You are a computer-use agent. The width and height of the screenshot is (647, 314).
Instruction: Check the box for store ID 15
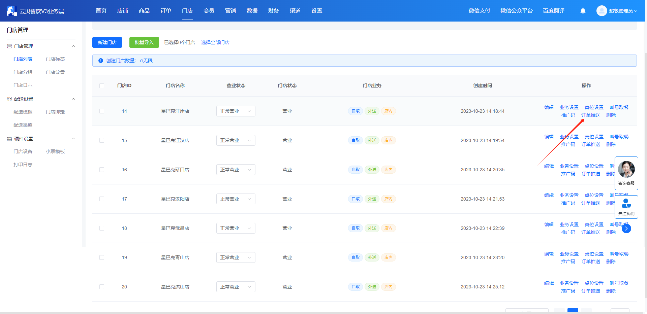(x=102, y=140)
